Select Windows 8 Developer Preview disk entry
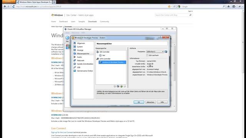Viewport: 246px width, 138px height. (x=112, y=62)
